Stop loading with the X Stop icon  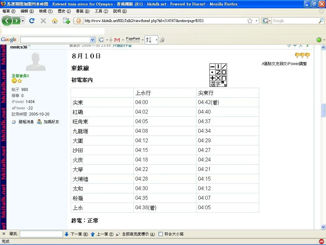pyautogui.click(x=43, y=21)
